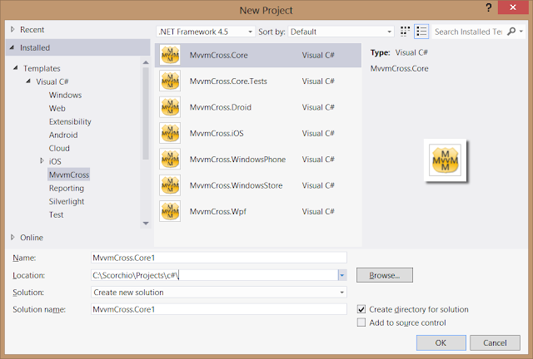Click the MvvmCross.Droid template icon

[x=170, y=107]
